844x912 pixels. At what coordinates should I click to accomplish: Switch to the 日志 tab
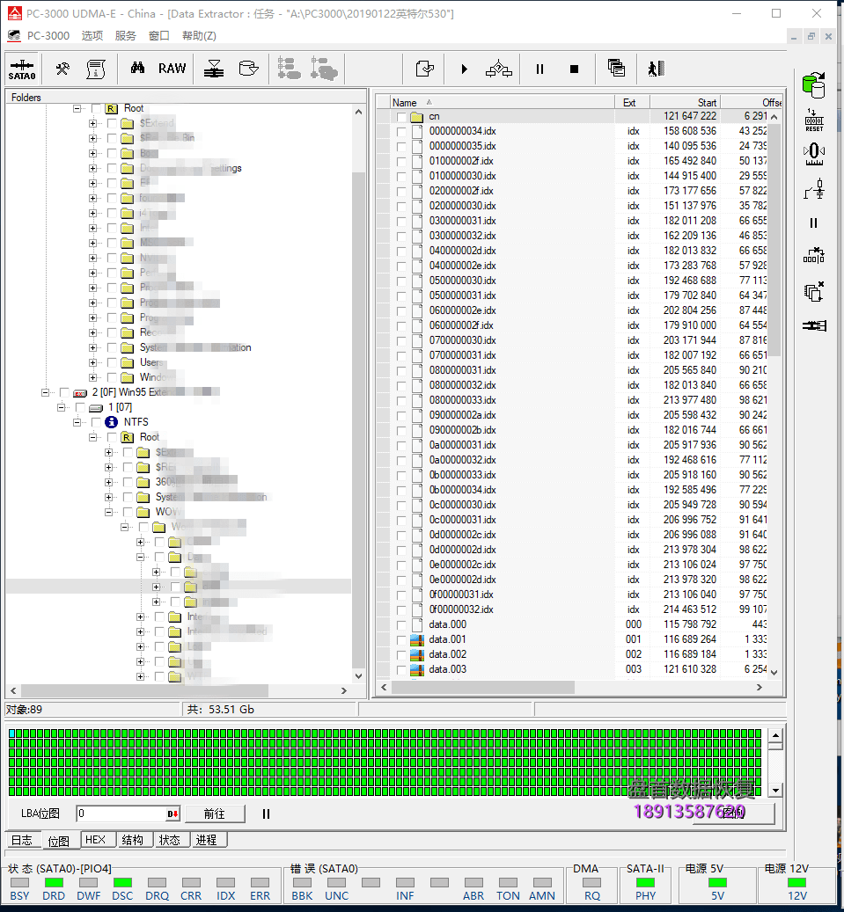click(23, 840)
